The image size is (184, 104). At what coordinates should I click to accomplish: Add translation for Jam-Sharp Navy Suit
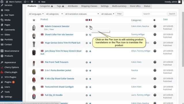(90, 51)
